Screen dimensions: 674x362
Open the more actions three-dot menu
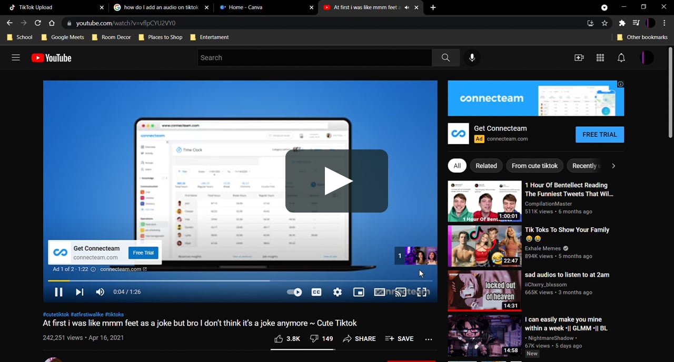(429, 339)
